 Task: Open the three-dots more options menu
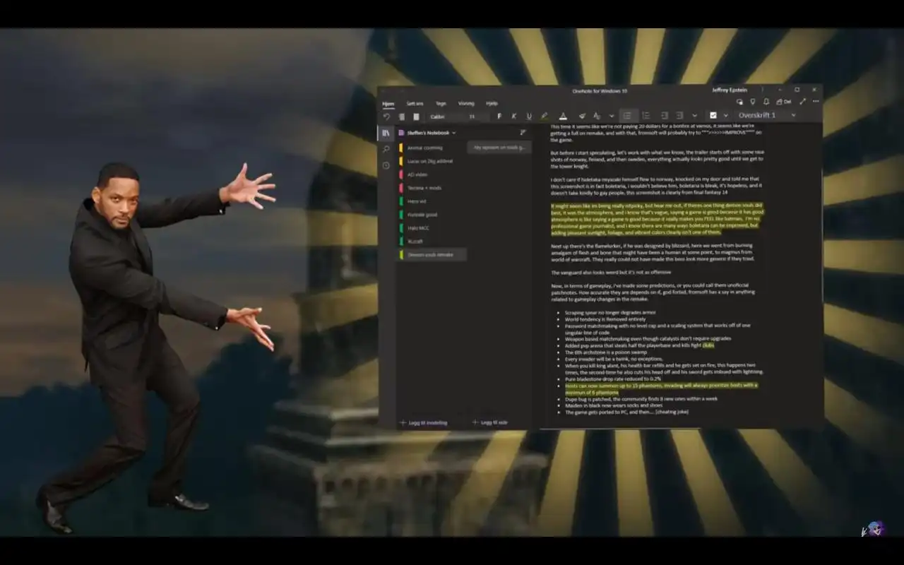(816, 102)
